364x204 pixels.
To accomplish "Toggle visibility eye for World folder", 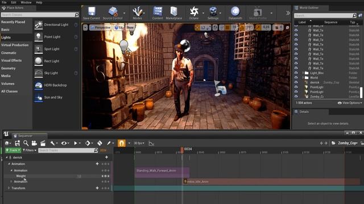I will pyautogui.click(x=296, y=78).
